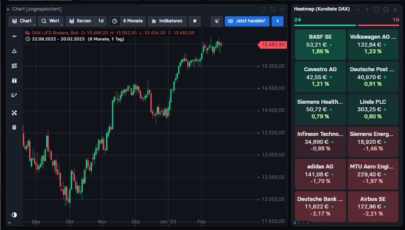
Task: Click the sparkle icon next to Jetzt handeln
Action: (x=217, y=21)
